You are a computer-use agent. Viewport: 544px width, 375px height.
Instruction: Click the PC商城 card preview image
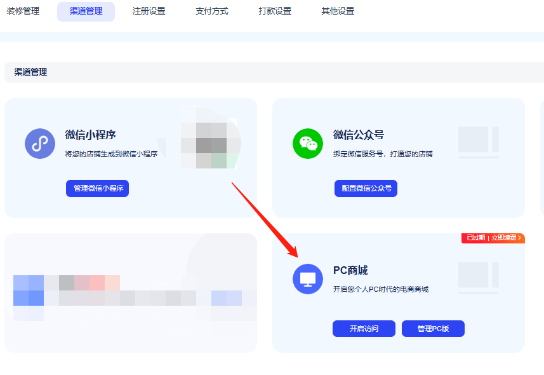point(478,278)
